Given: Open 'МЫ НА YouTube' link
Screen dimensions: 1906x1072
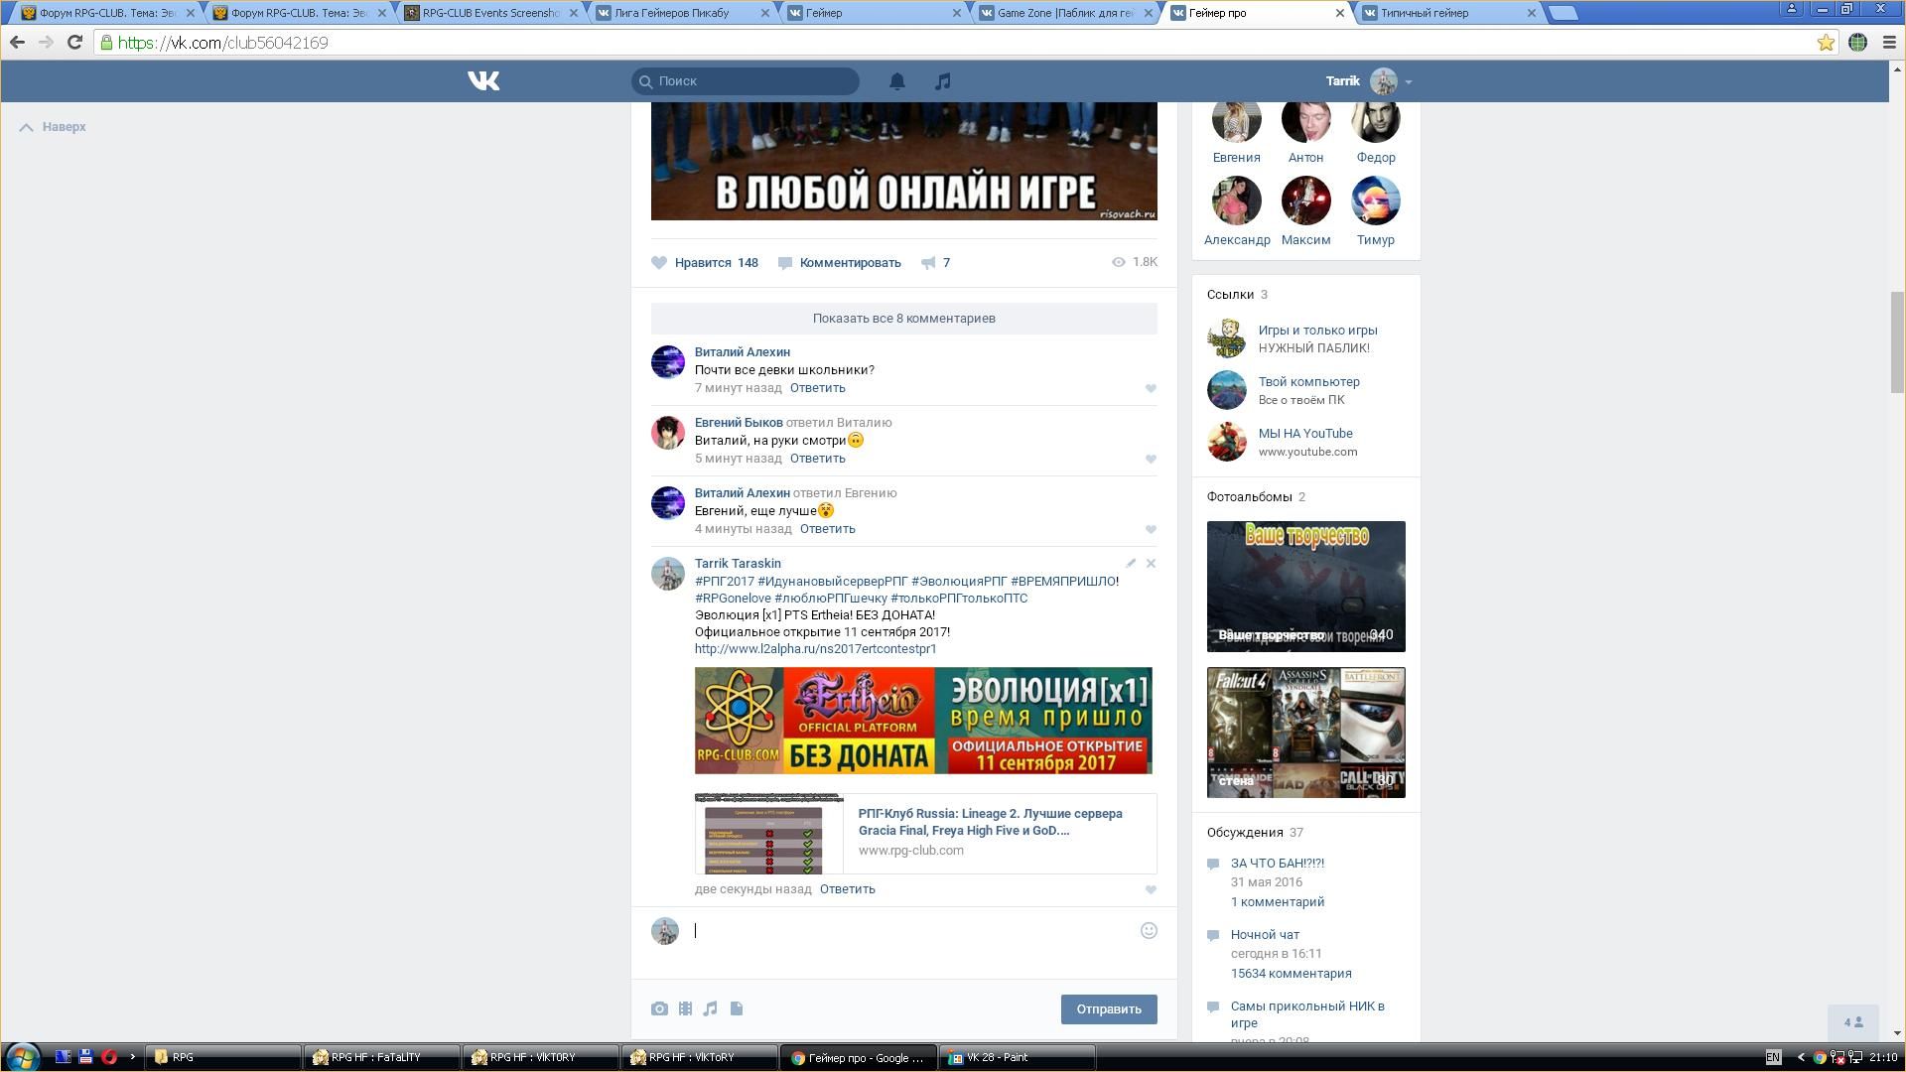Looking at the screenshot, I should click(x=1305, y=434).
